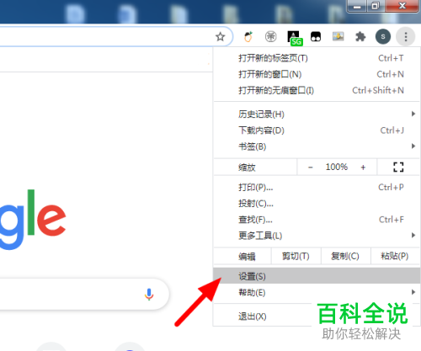Viewport: 421px width, 351px height.
Task: Open the orange fruit extension icon
Action: point(248,37)
